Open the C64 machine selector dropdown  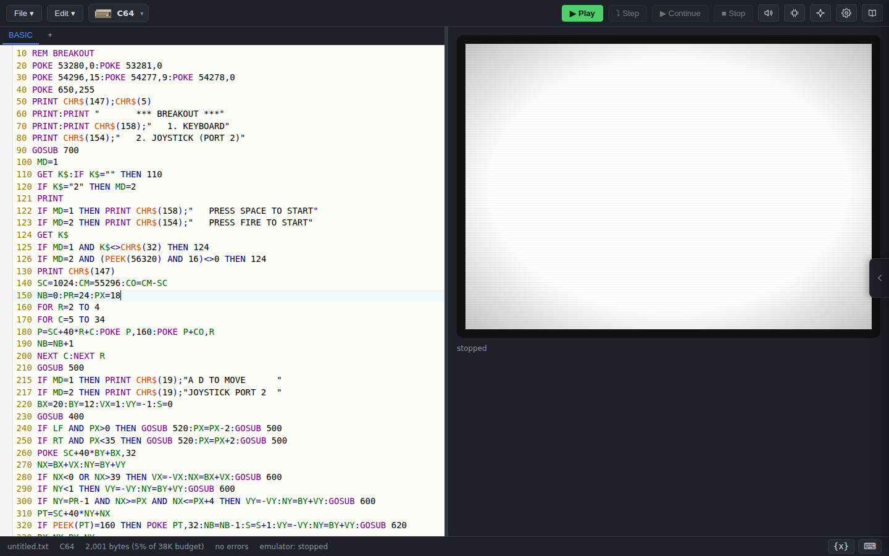click(x=119, y=13)
